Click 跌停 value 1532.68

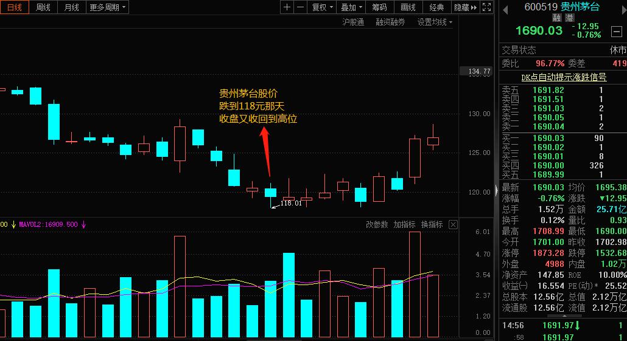click(611, 253)
